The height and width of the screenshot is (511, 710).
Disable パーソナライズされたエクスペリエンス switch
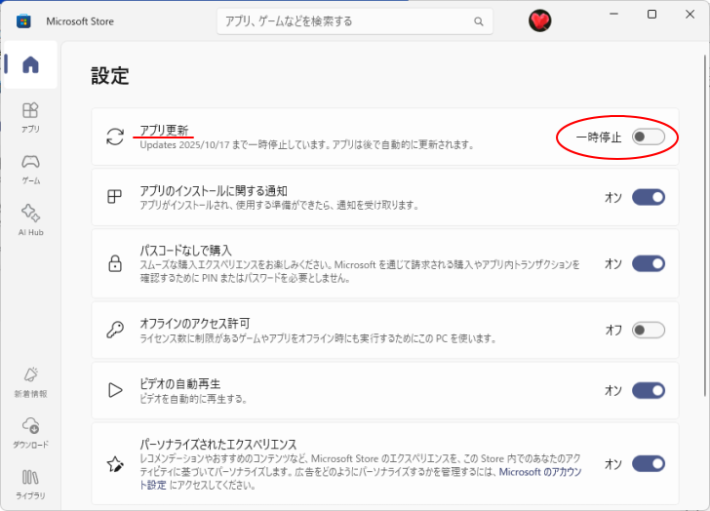coord(649,463)
